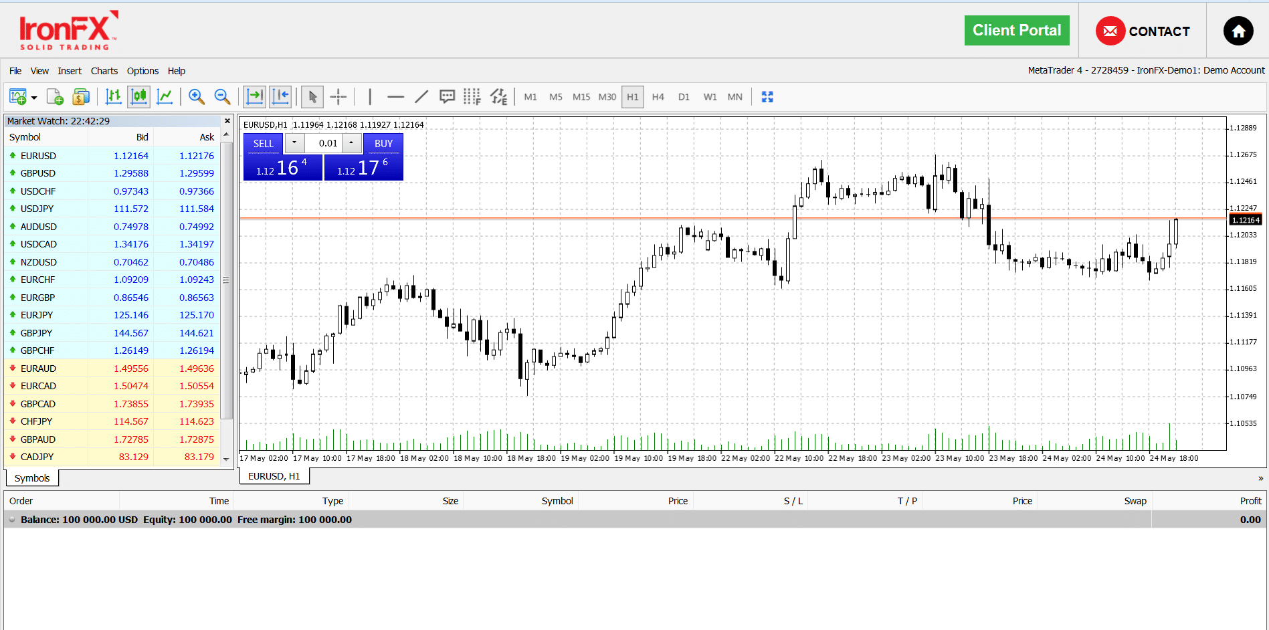
Task: Open the New Chart dropdown arrow
Action: [x=34, y=98]
